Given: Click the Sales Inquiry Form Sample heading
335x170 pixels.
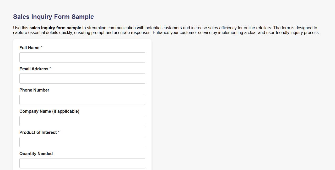Looking at the screenshot, I should tap(53, 16).
